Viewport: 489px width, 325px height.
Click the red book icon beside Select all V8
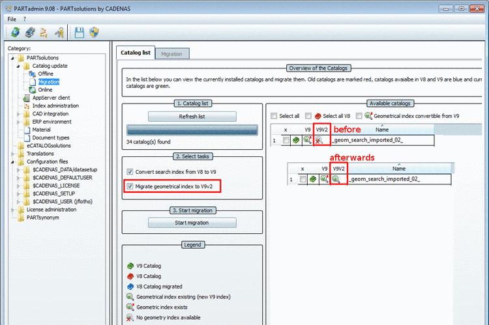(318, 116)
